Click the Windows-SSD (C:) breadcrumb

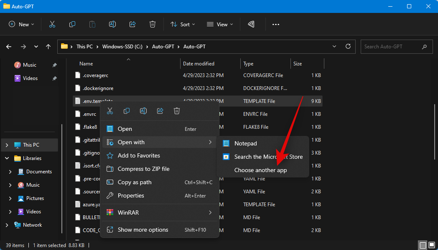pos(122,47)
